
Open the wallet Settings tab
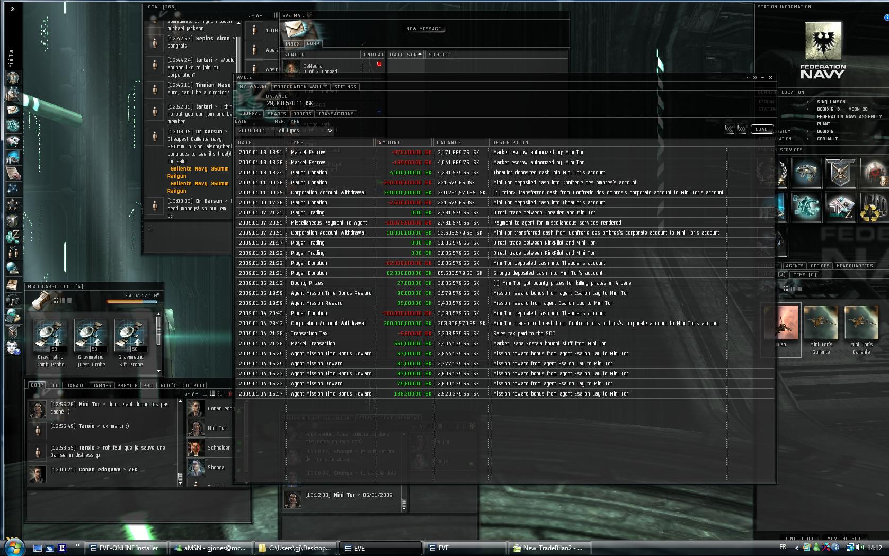345,87
